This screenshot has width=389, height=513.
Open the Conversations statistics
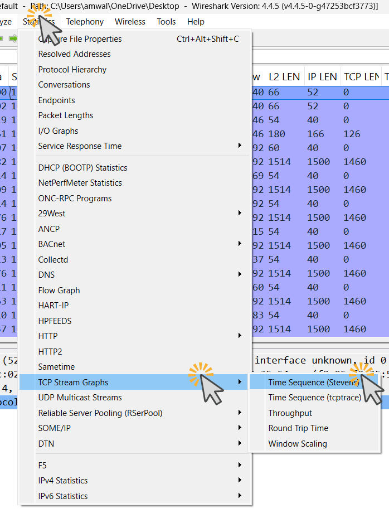pos(64,85)
